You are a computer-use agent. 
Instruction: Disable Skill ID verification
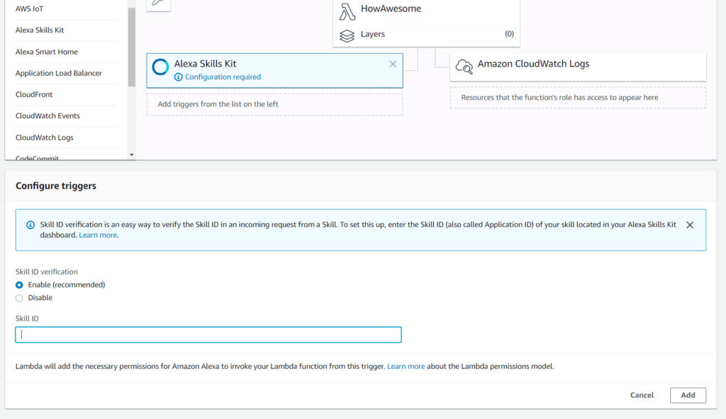(x=19, y=297)
